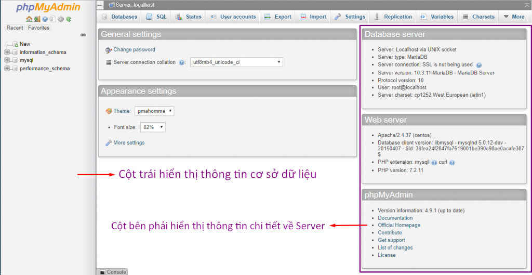Go to the User accounts tab
The height and width of the screenshot is (275, 532).
click(233, 17)
